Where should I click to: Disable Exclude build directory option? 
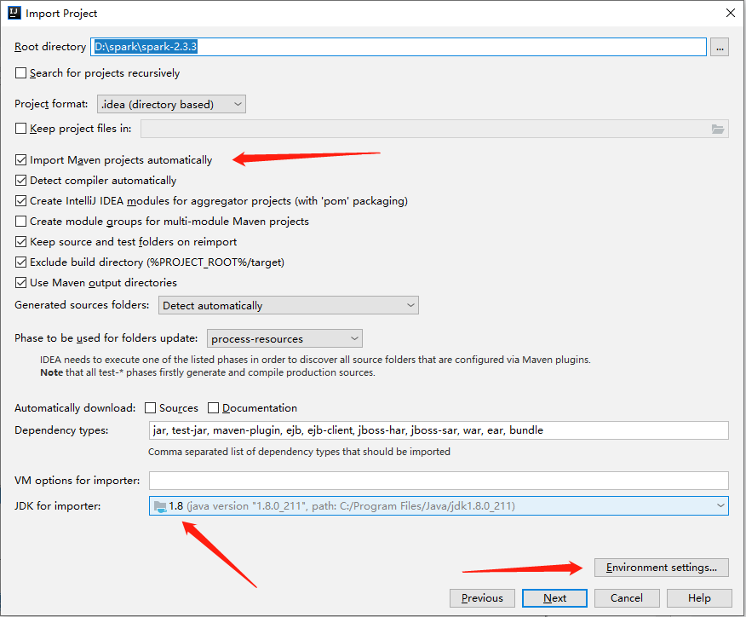click(20, 262)
